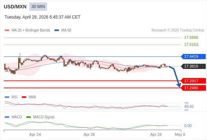Image resolution: width=207 pixels, height=140 pixels.
Task: Click the USD/MXN pair title
Action: tap(15, 7)
